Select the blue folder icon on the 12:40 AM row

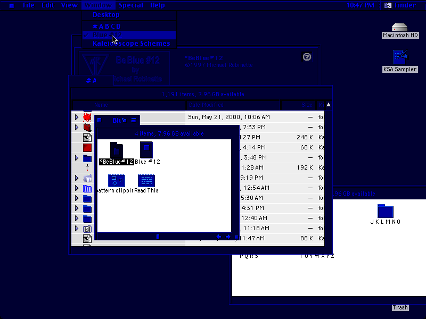pyautogui.click(x=87, y=219)
